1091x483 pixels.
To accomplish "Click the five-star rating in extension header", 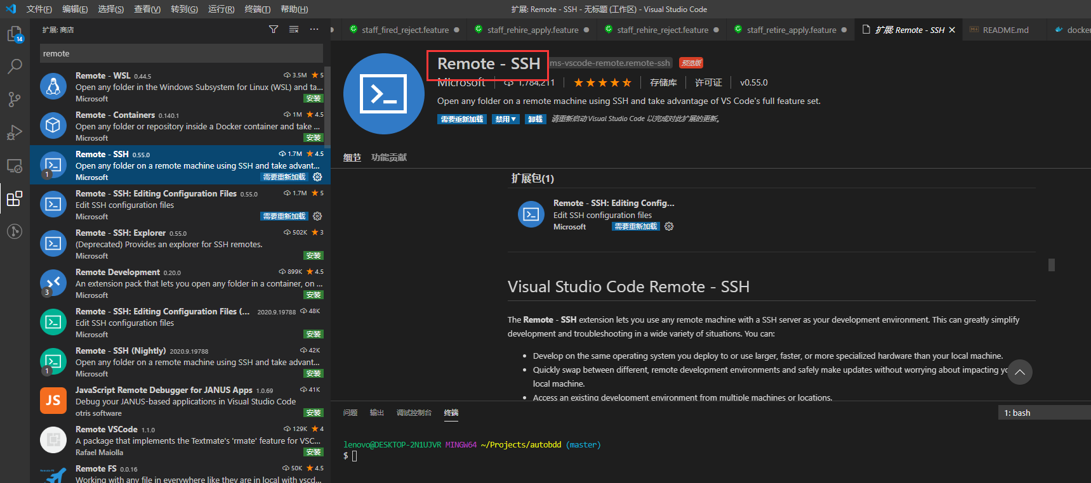I will (x=602, y=82).
